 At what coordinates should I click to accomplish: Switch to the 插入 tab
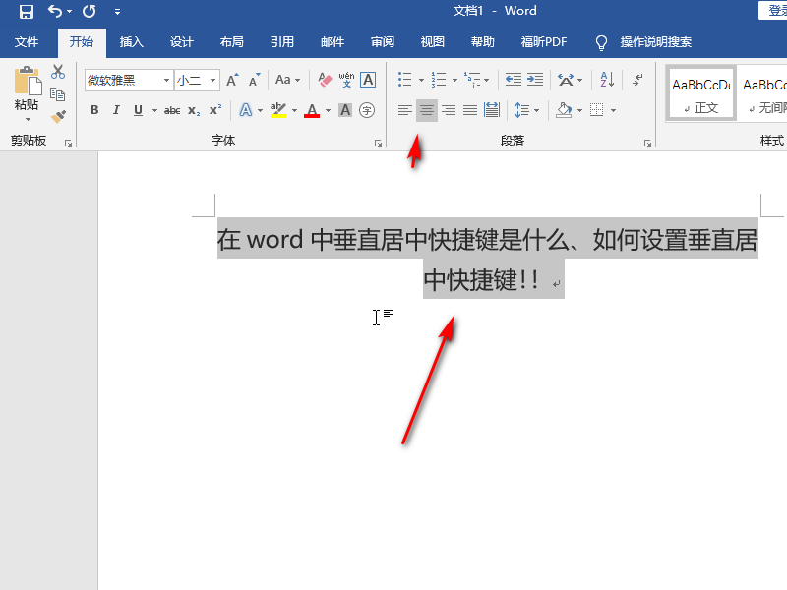(x=132, y=42)
